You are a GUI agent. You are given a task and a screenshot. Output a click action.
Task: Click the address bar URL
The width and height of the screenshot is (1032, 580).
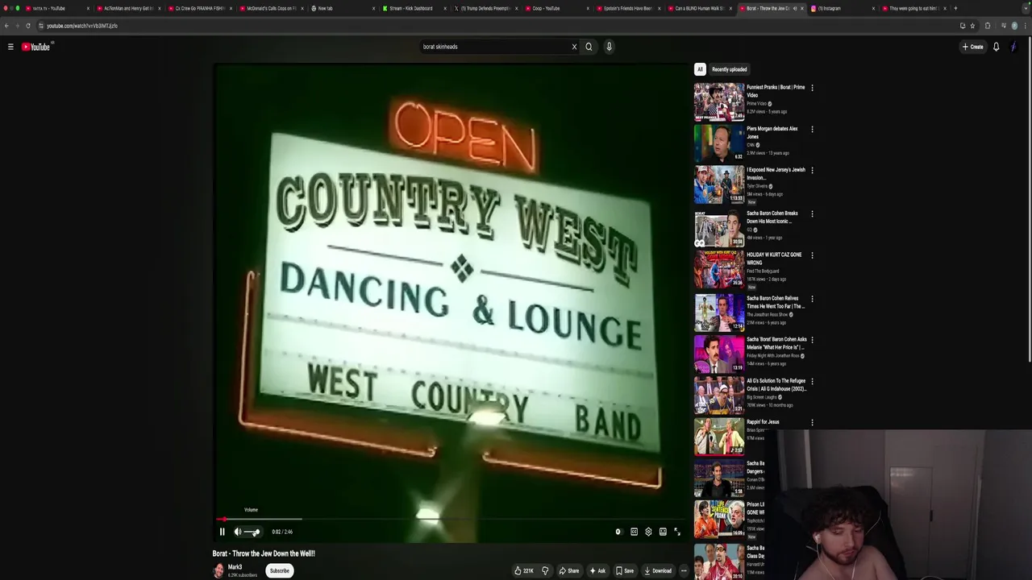click(x=82, y=26)
